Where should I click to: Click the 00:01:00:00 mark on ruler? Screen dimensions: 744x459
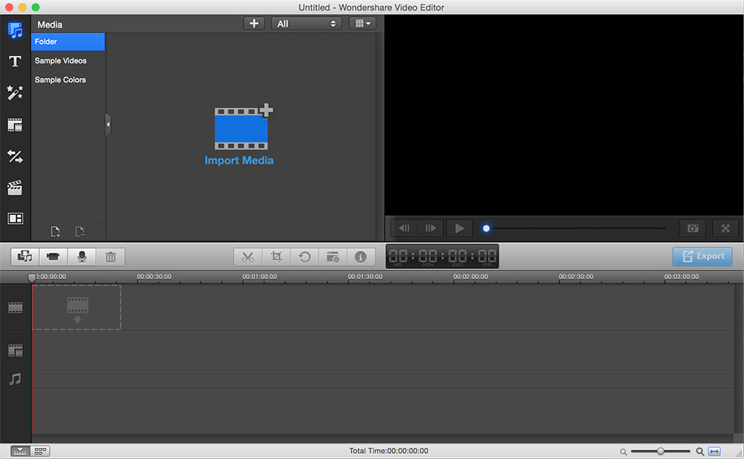click(x=260, y=276)
